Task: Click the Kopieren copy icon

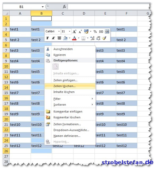Action: [48, 55]
